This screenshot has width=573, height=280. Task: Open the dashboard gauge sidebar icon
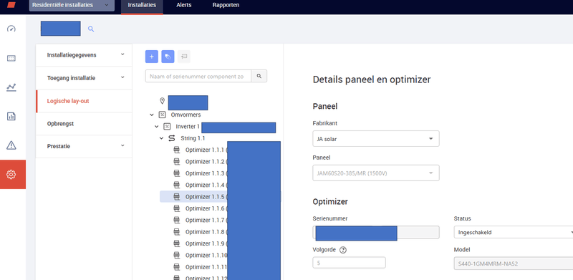pos(11,29)
